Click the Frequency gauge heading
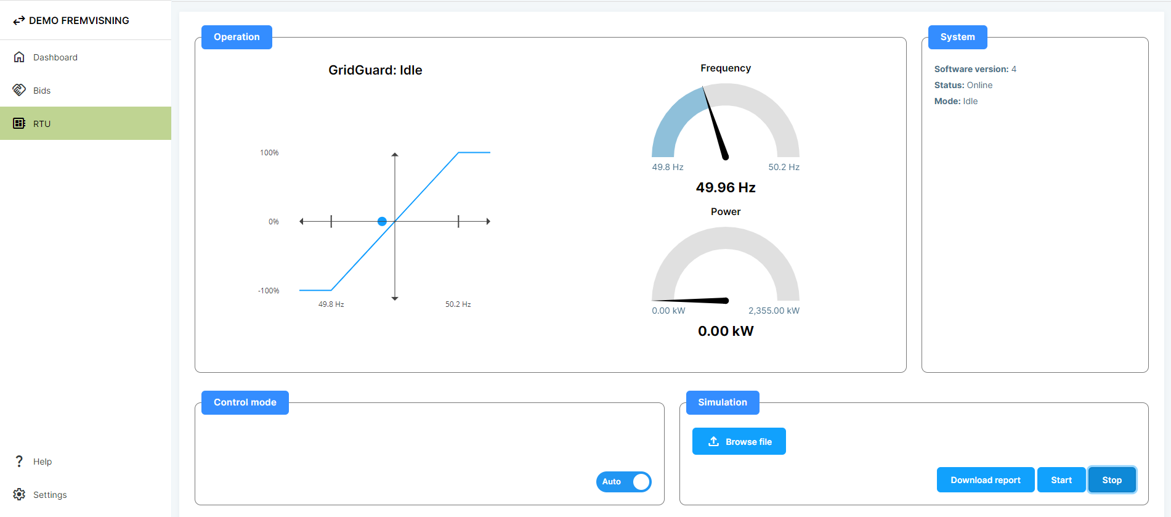 (x=726, y=68)
